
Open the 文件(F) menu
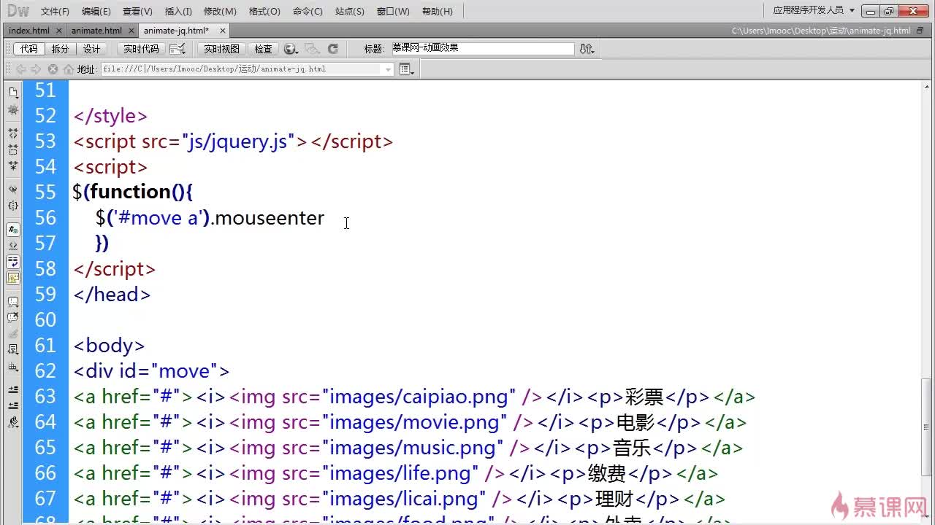click(55, 11)
